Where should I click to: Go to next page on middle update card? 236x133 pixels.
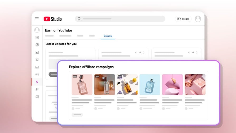coord(144,53)
